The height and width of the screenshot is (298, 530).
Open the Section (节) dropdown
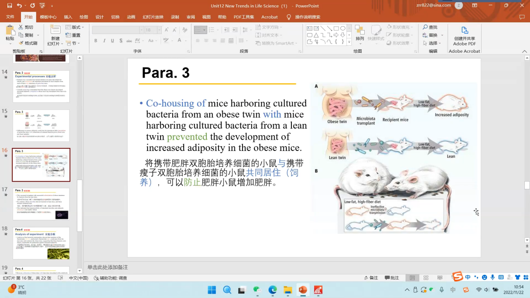(x=73, y=43)
